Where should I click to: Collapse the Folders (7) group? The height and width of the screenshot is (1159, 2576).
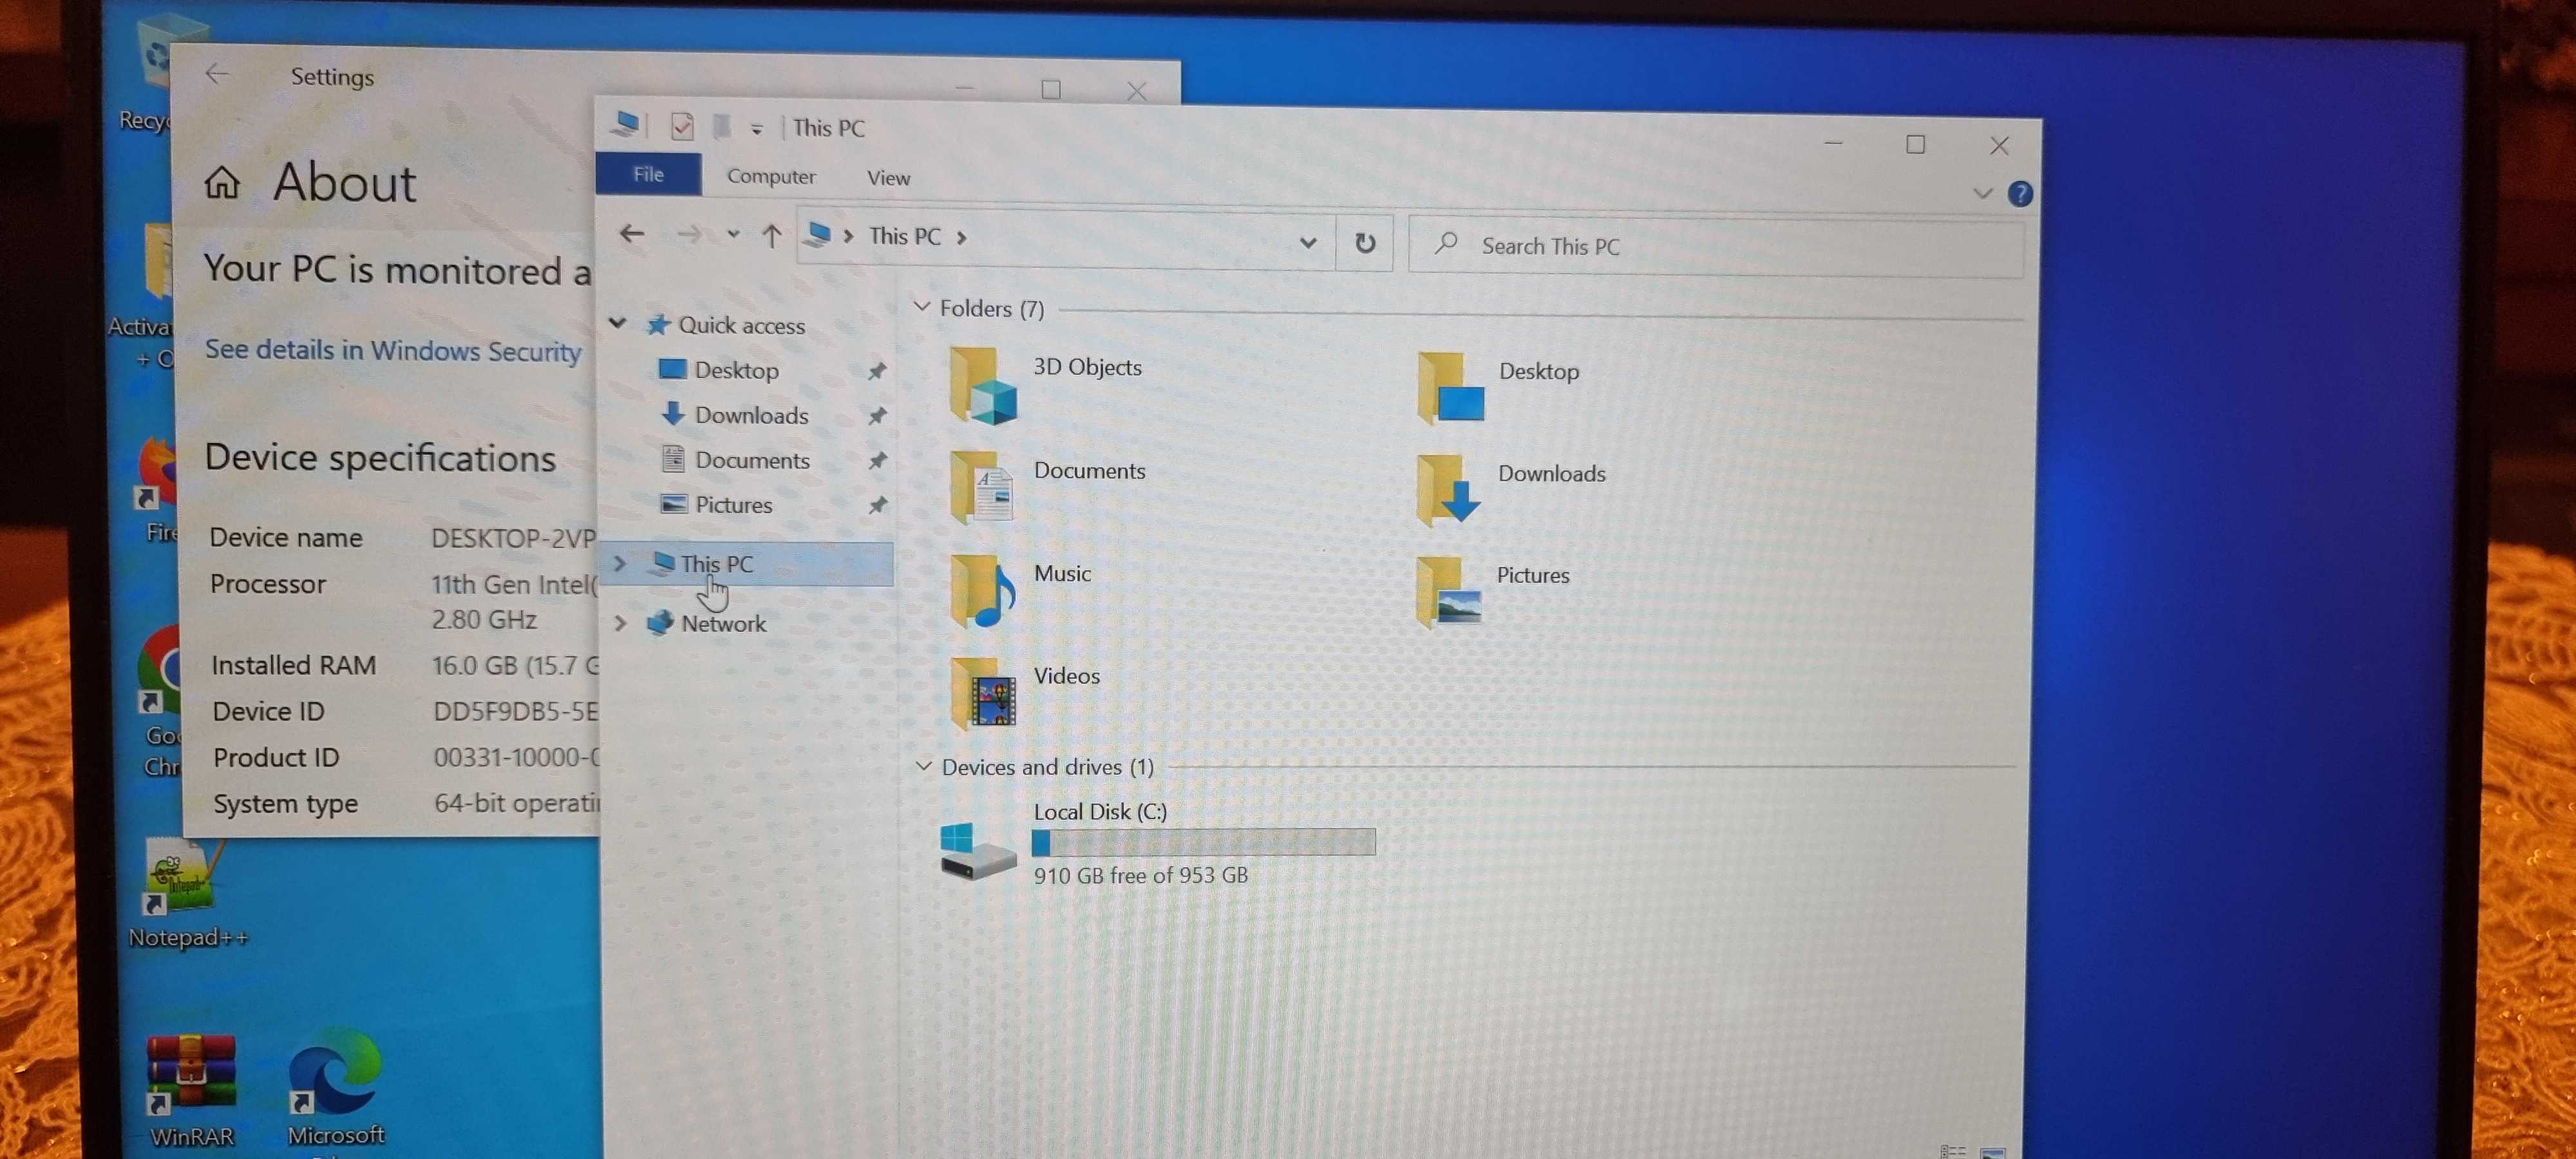[x=922, y=307]
